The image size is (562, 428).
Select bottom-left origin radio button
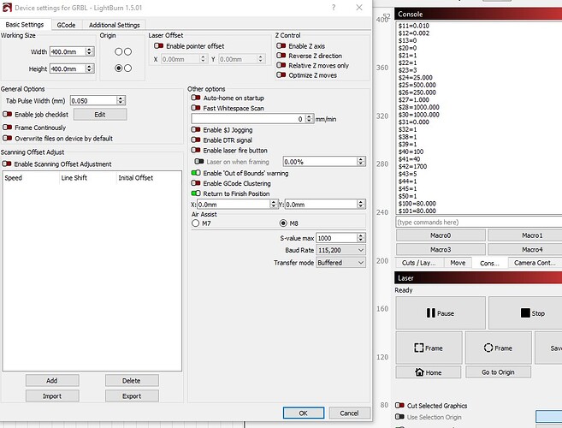[x=119, y=68]
